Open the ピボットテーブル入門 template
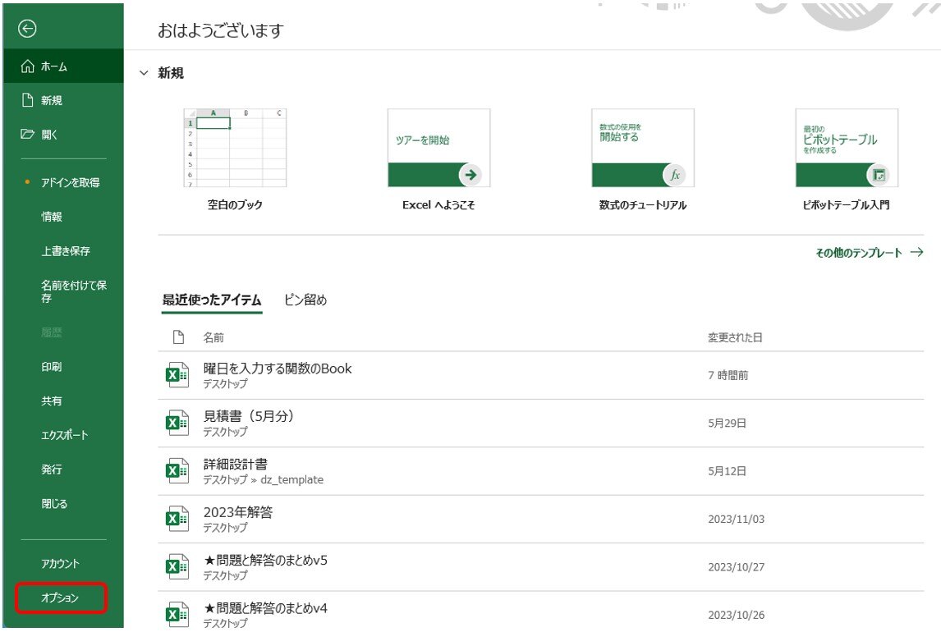 point(847,159)
